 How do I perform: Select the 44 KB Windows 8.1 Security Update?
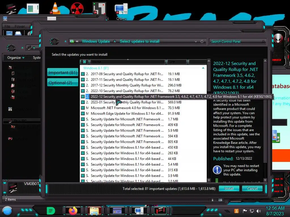(143, 159)
